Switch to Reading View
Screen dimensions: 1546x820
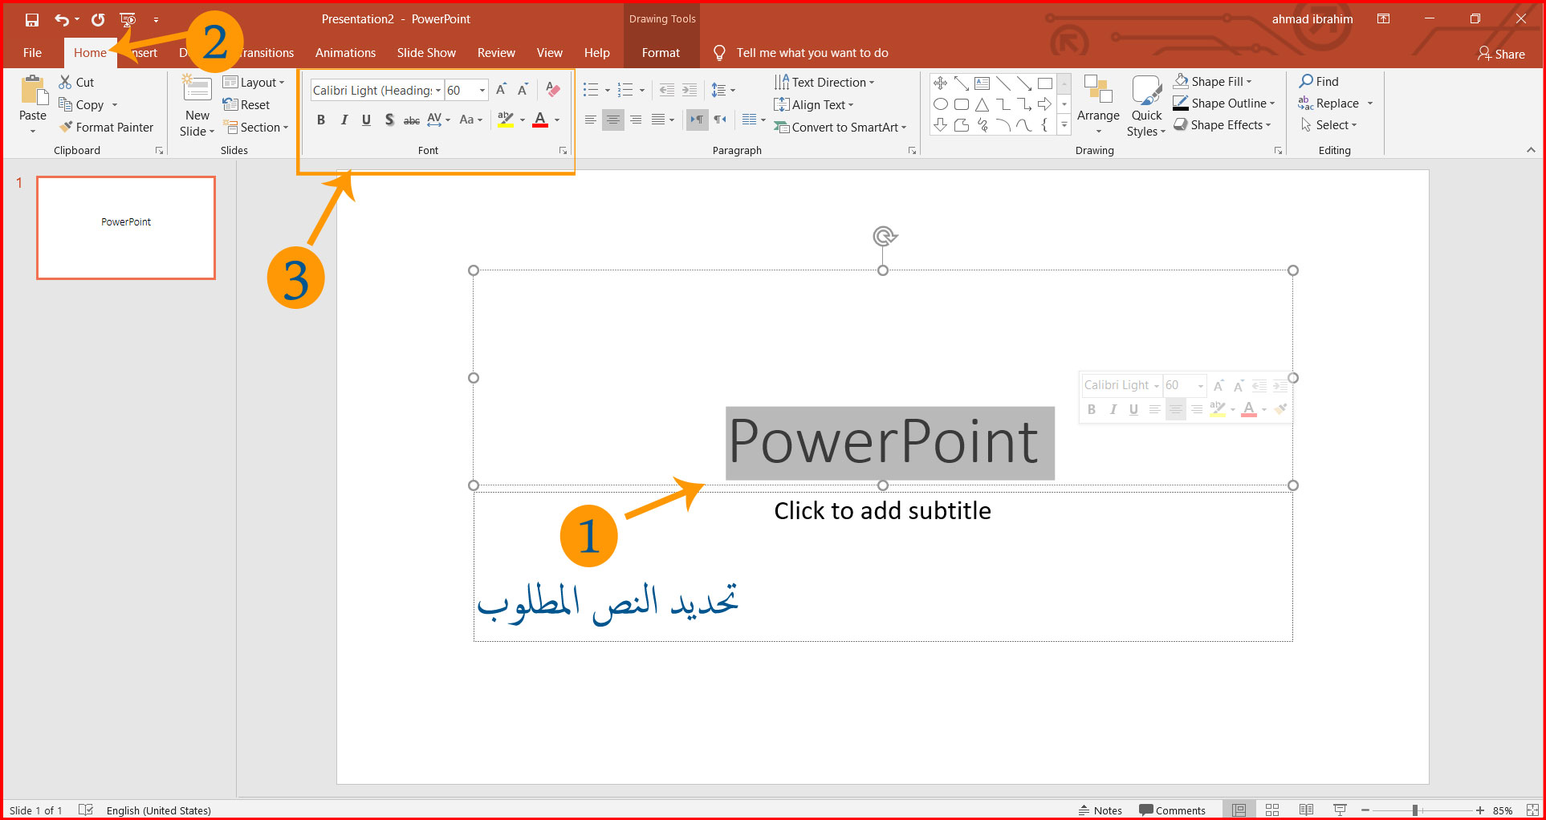1306,810
